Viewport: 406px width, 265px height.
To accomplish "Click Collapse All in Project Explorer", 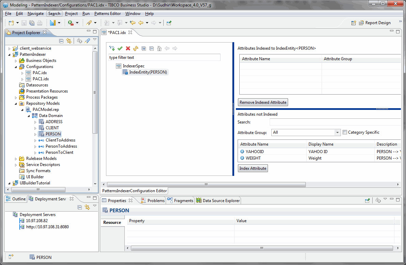I will (x=61, y=41).
